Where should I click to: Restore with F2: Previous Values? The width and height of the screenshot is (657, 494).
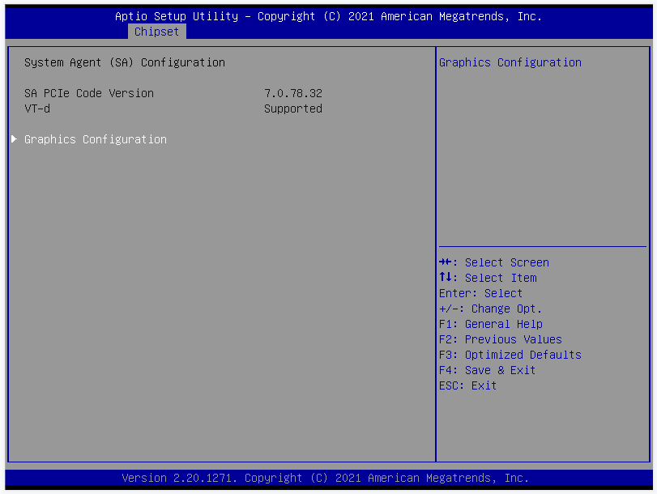501,339
